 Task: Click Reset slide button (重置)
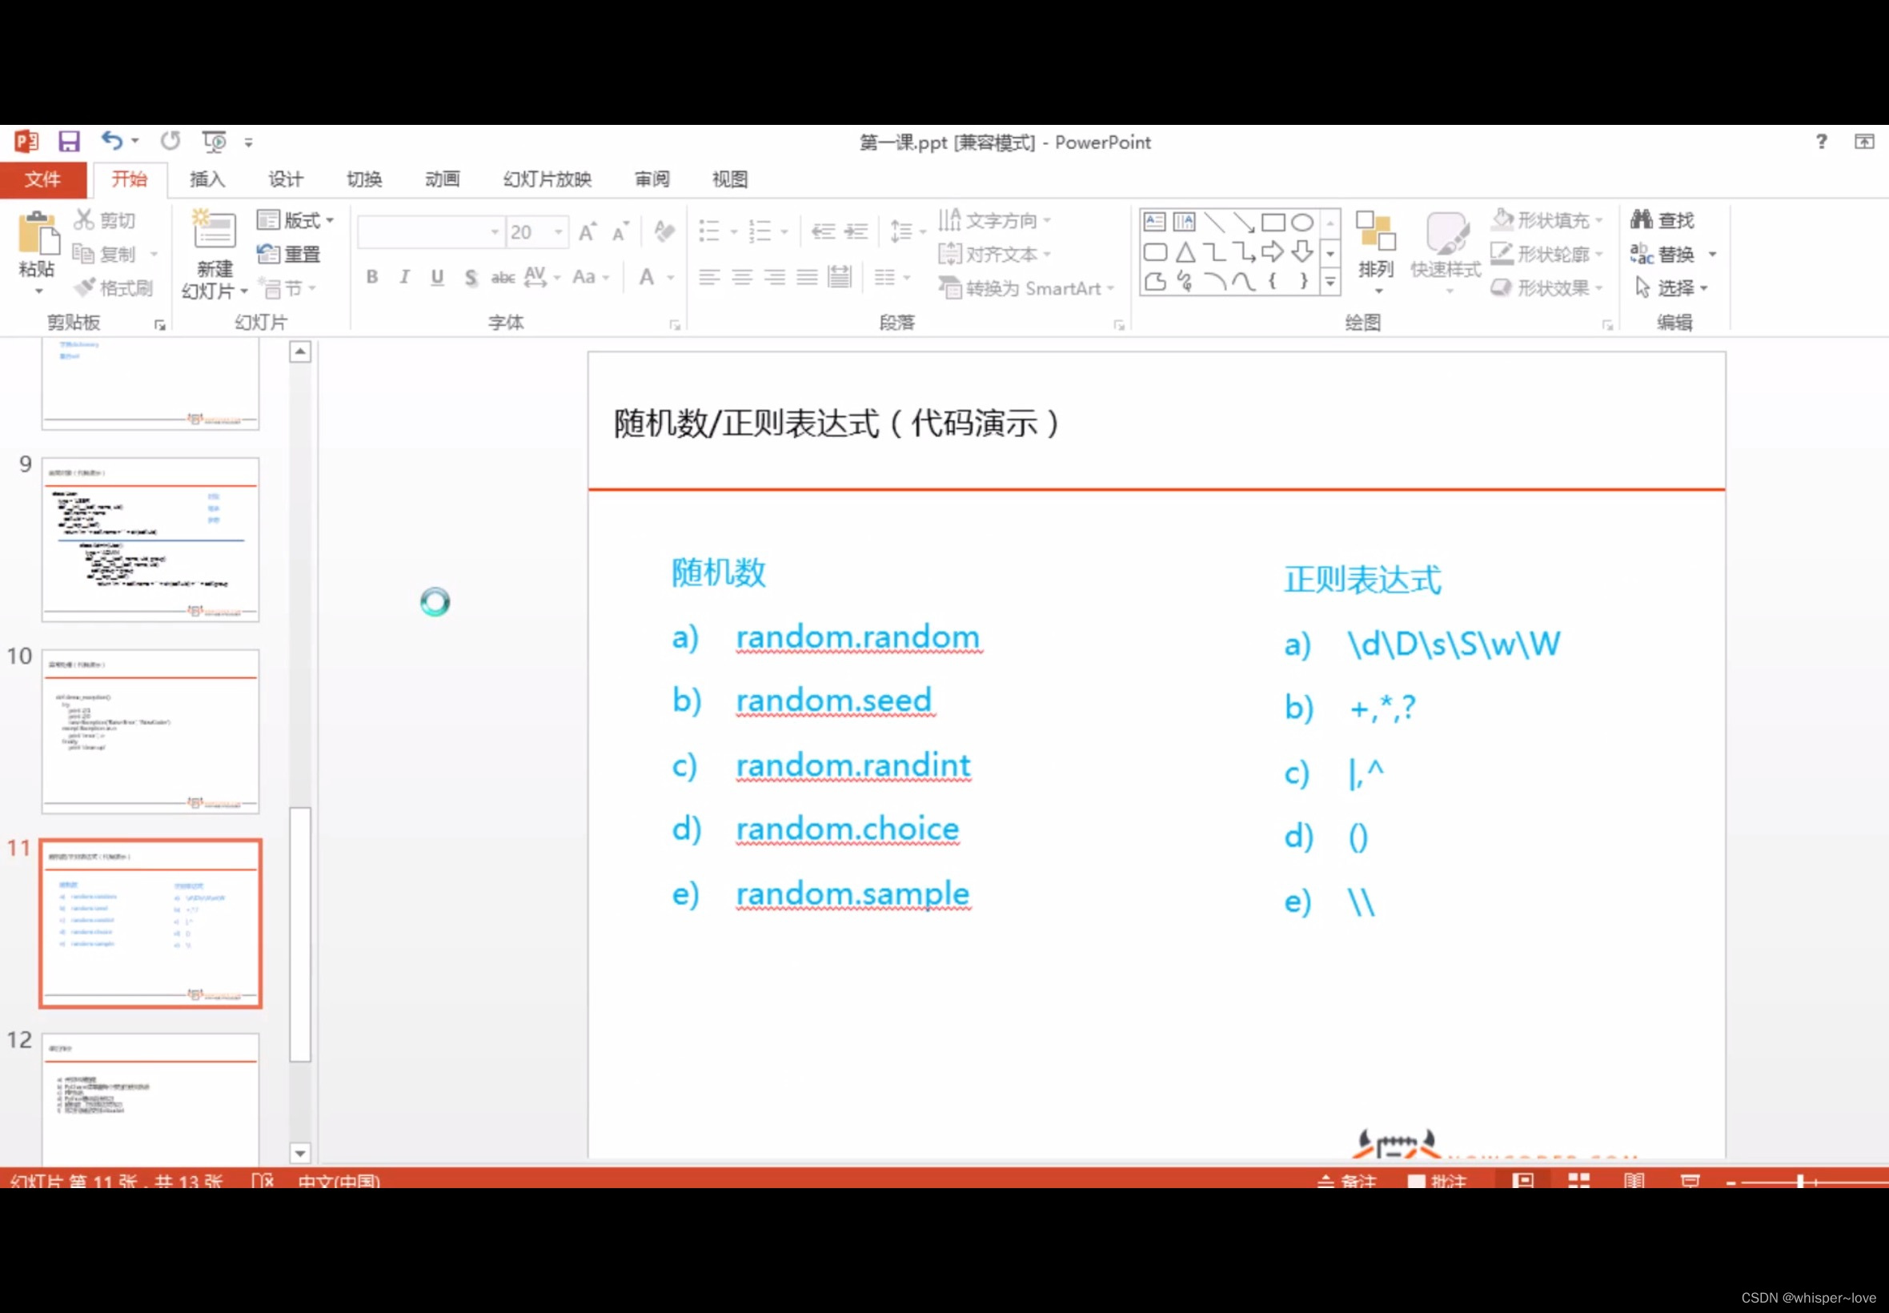tap(289, 253)
